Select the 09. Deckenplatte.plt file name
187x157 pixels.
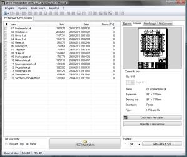21,57
